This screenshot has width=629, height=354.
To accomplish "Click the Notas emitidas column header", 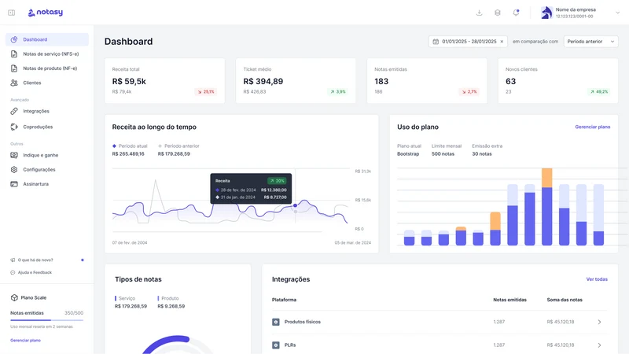I will coord(509,300).
